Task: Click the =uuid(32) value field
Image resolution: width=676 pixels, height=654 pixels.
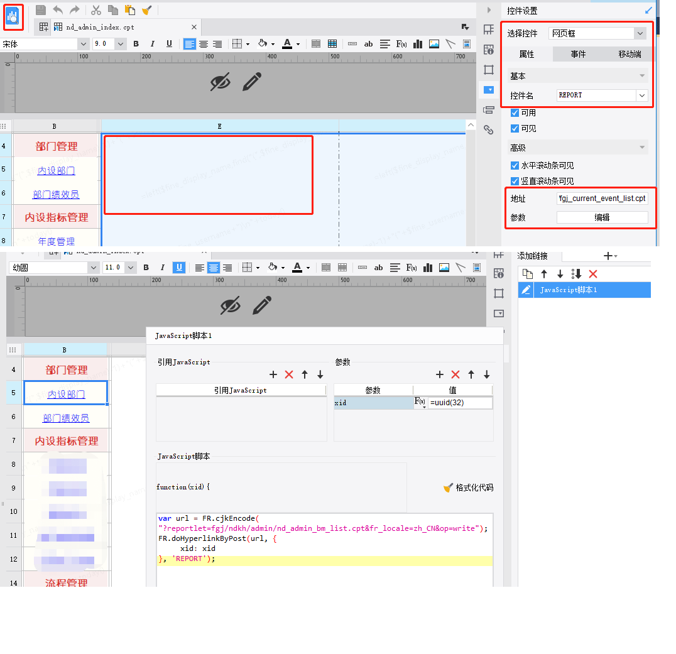Action: click(x=460, y=403)
